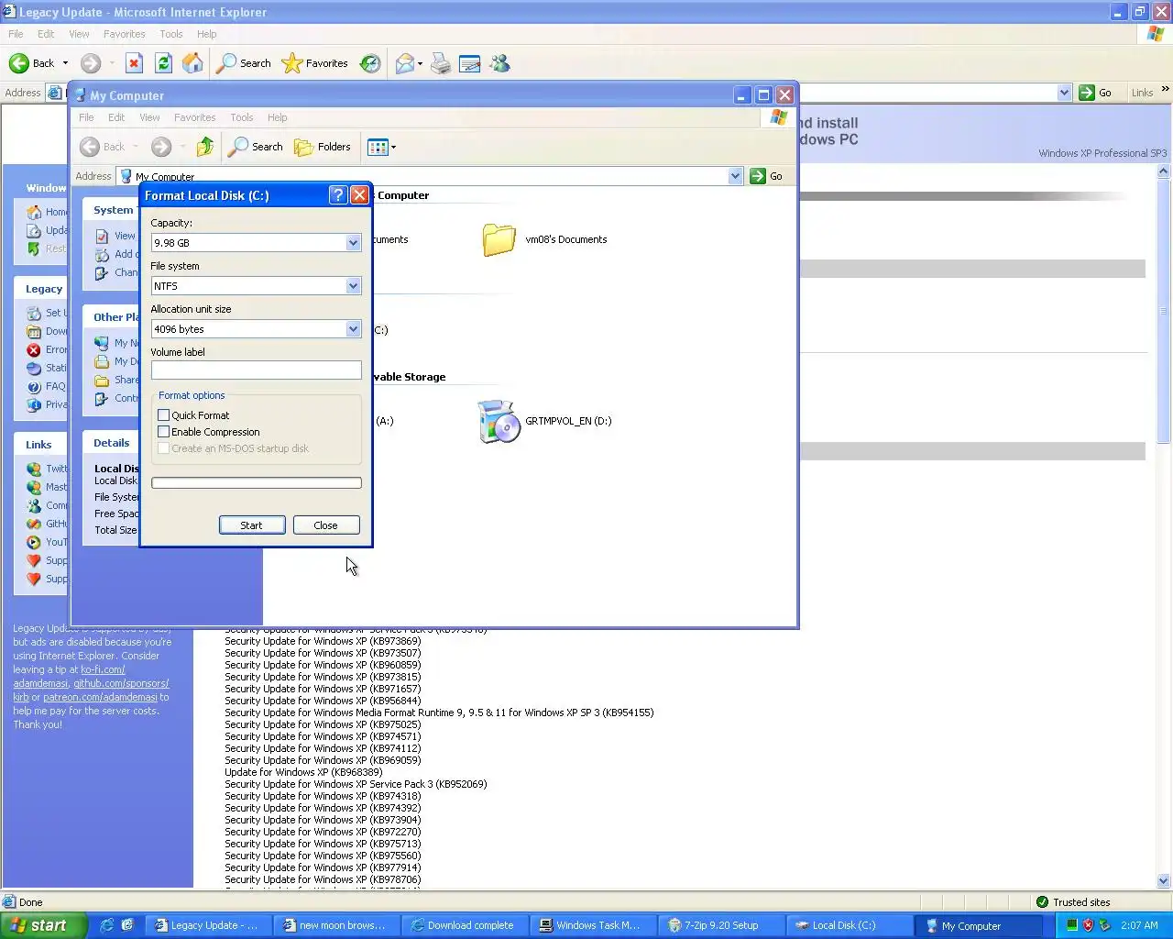Click the Format dialog help question mark

coord(338,195)
